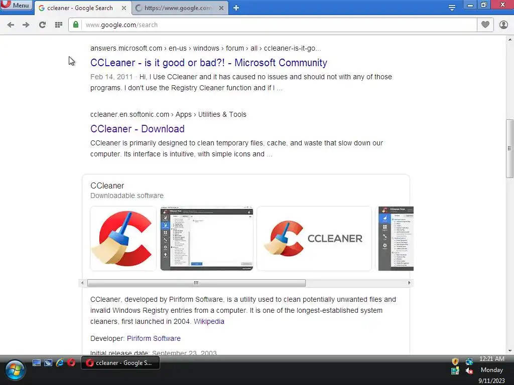Go back with the browser back arrow
Screen dimensions: 514x385
(11, 25)
